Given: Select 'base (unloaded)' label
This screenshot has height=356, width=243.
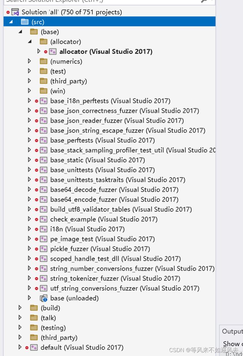Looking at the screenshot, I should pyautogui.click(x=74, y=298).
